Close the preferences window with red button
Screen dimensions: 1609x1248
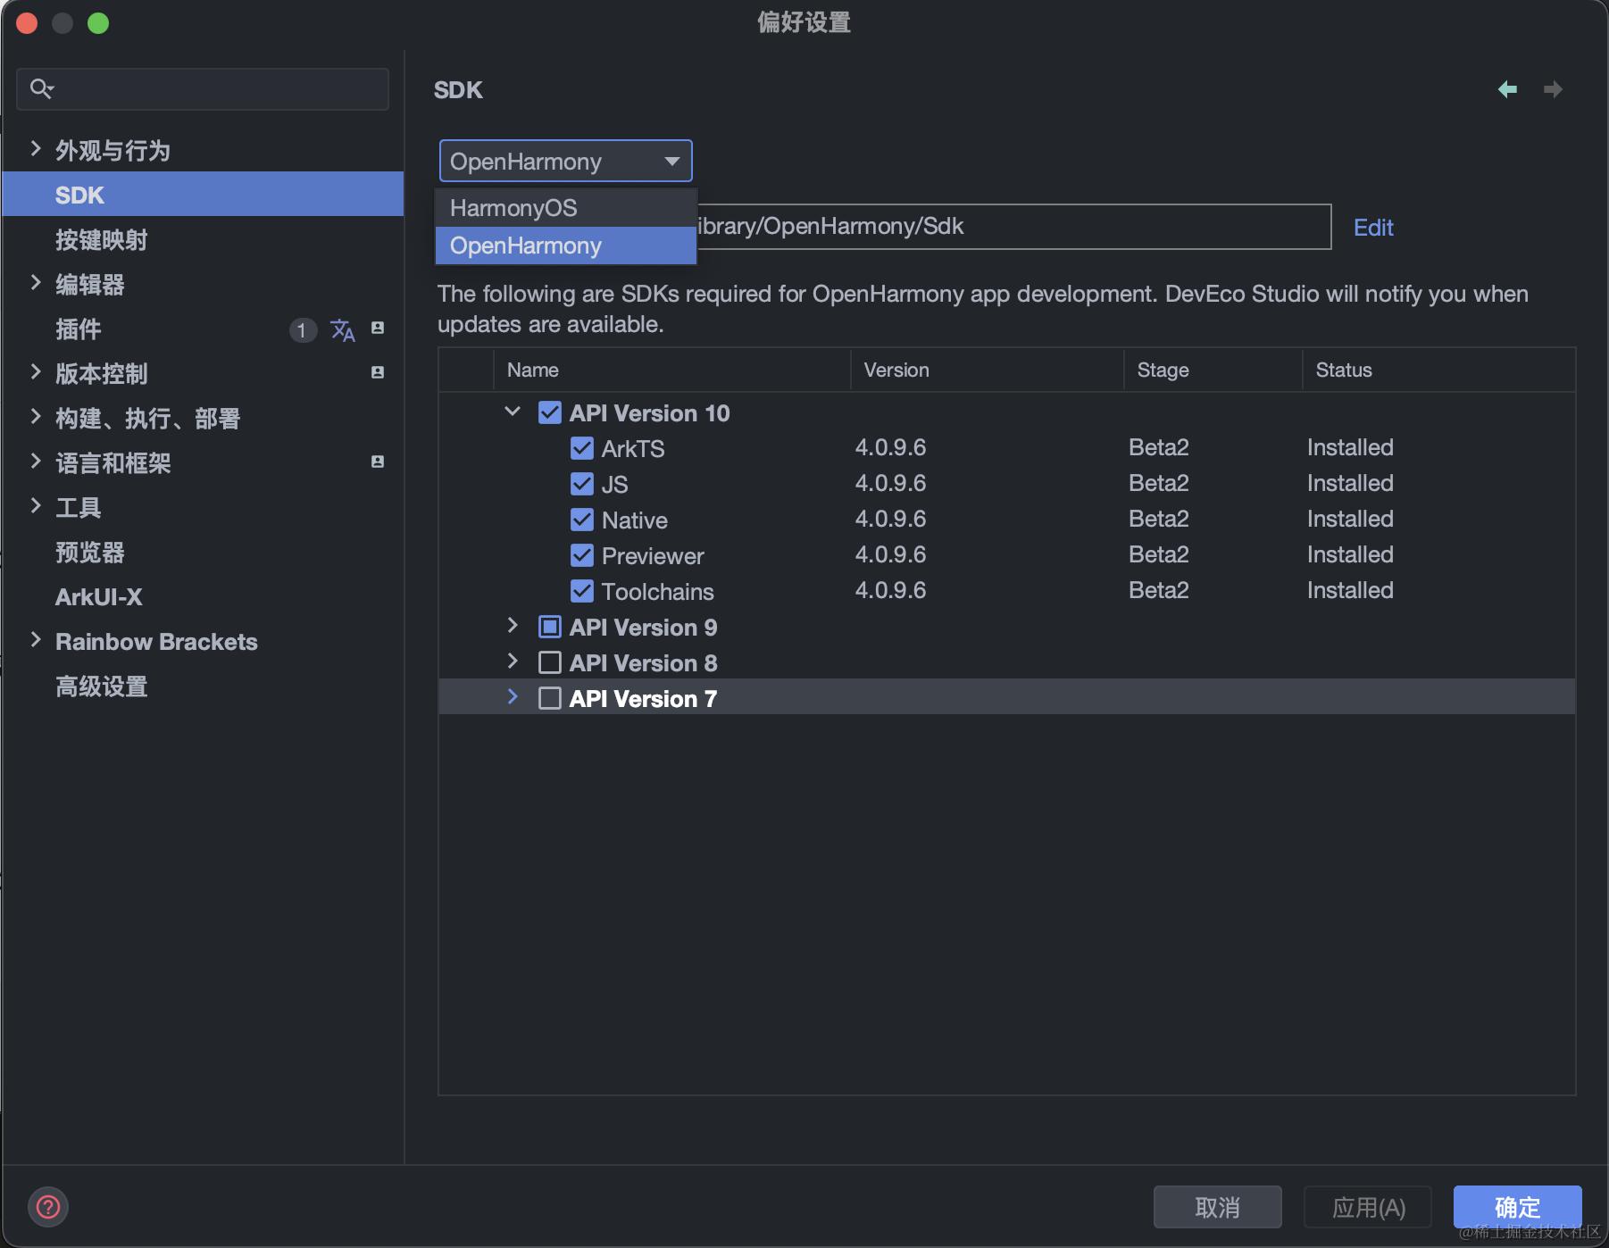[27, 23]
